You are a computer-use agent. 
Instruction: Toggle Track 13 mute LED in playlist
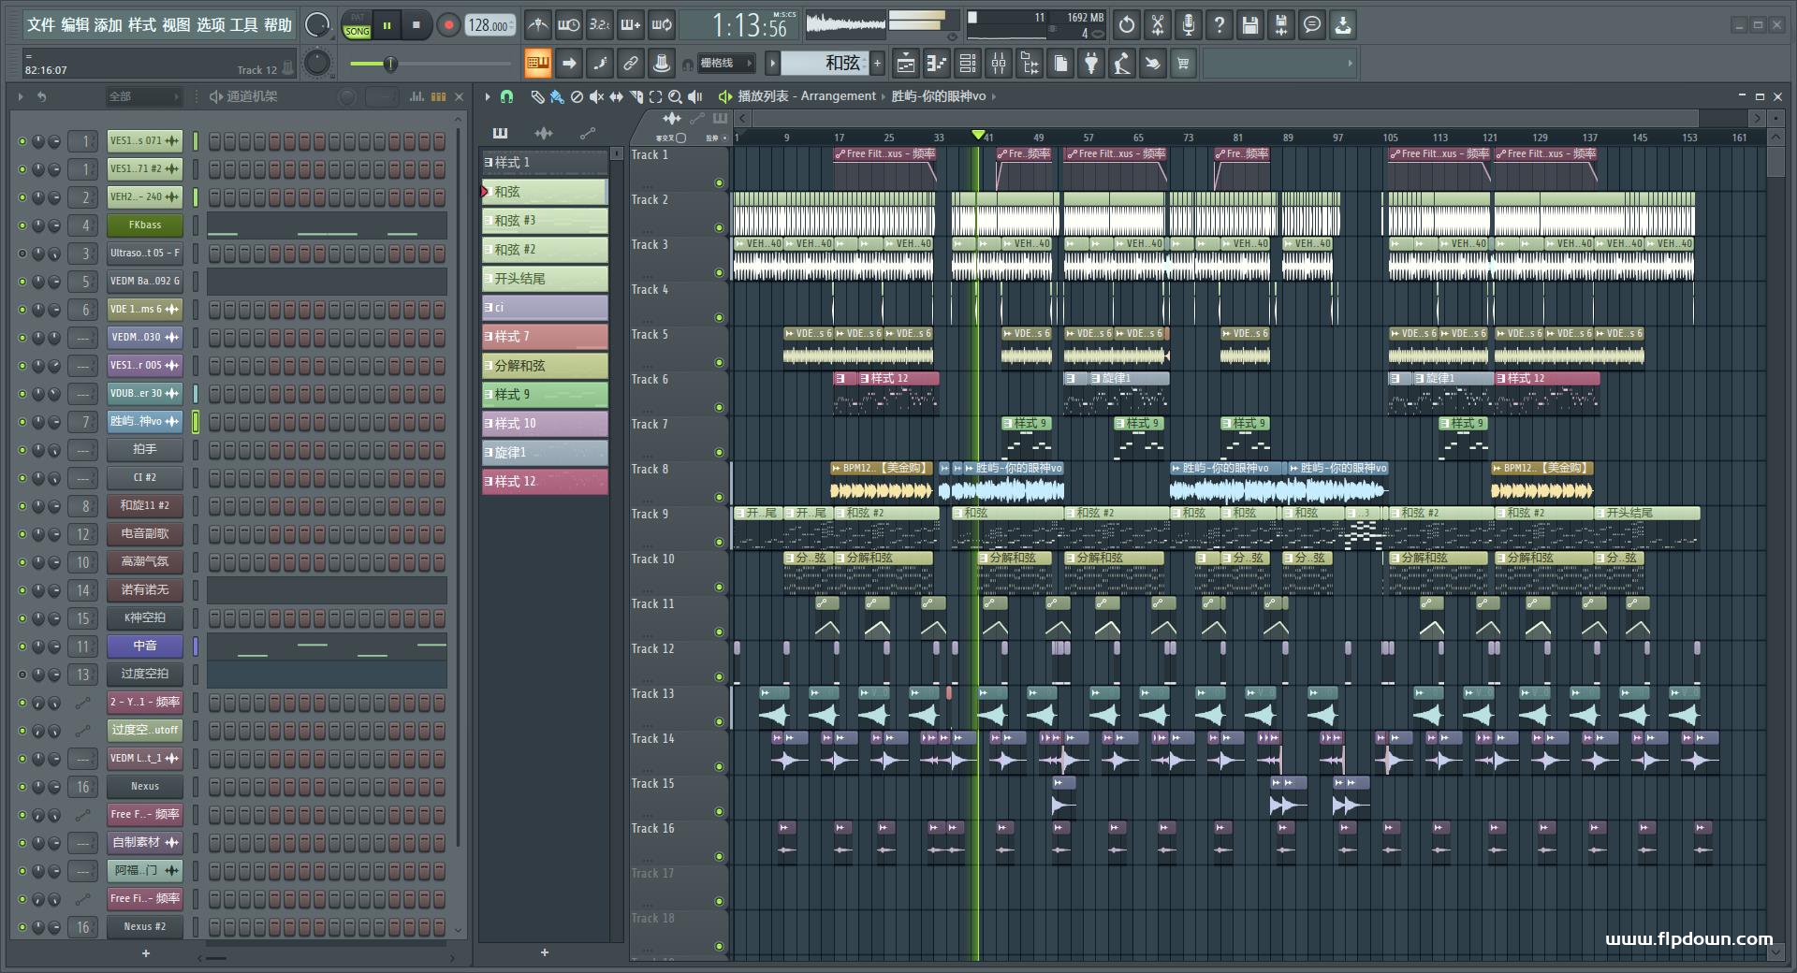(x=719, y=721)
